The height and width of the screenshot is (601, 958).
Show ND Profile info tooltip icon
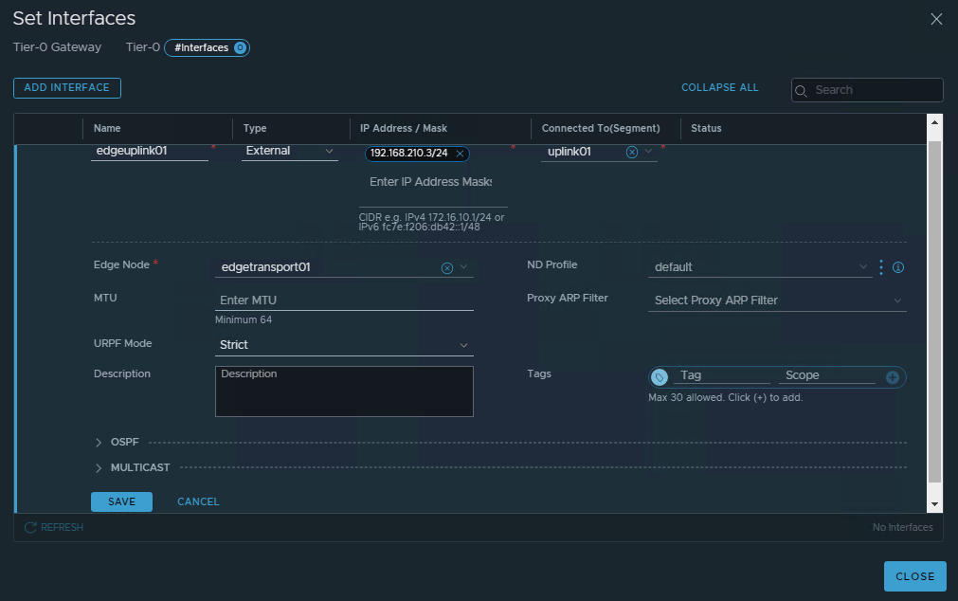tap(898, 267)
